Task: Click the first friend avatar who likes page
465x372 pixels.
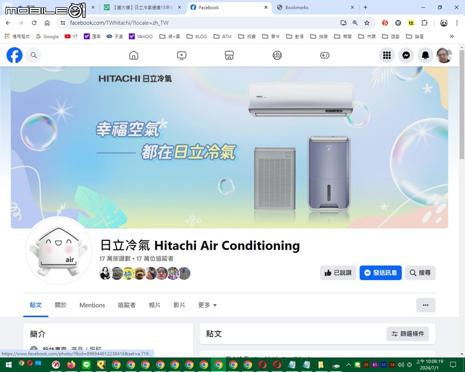Action: click(x=106, y=273)
